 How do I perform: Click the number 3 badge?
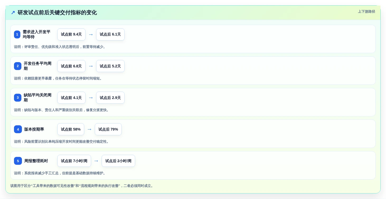(x=18, y=98)
